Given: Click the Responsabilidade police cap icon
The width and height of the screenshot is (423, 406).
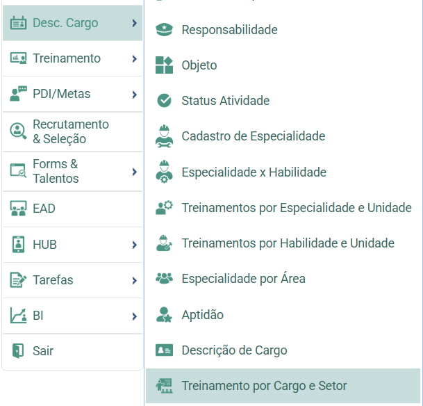Looking at the screenshot, I should [x=164, y=30].
